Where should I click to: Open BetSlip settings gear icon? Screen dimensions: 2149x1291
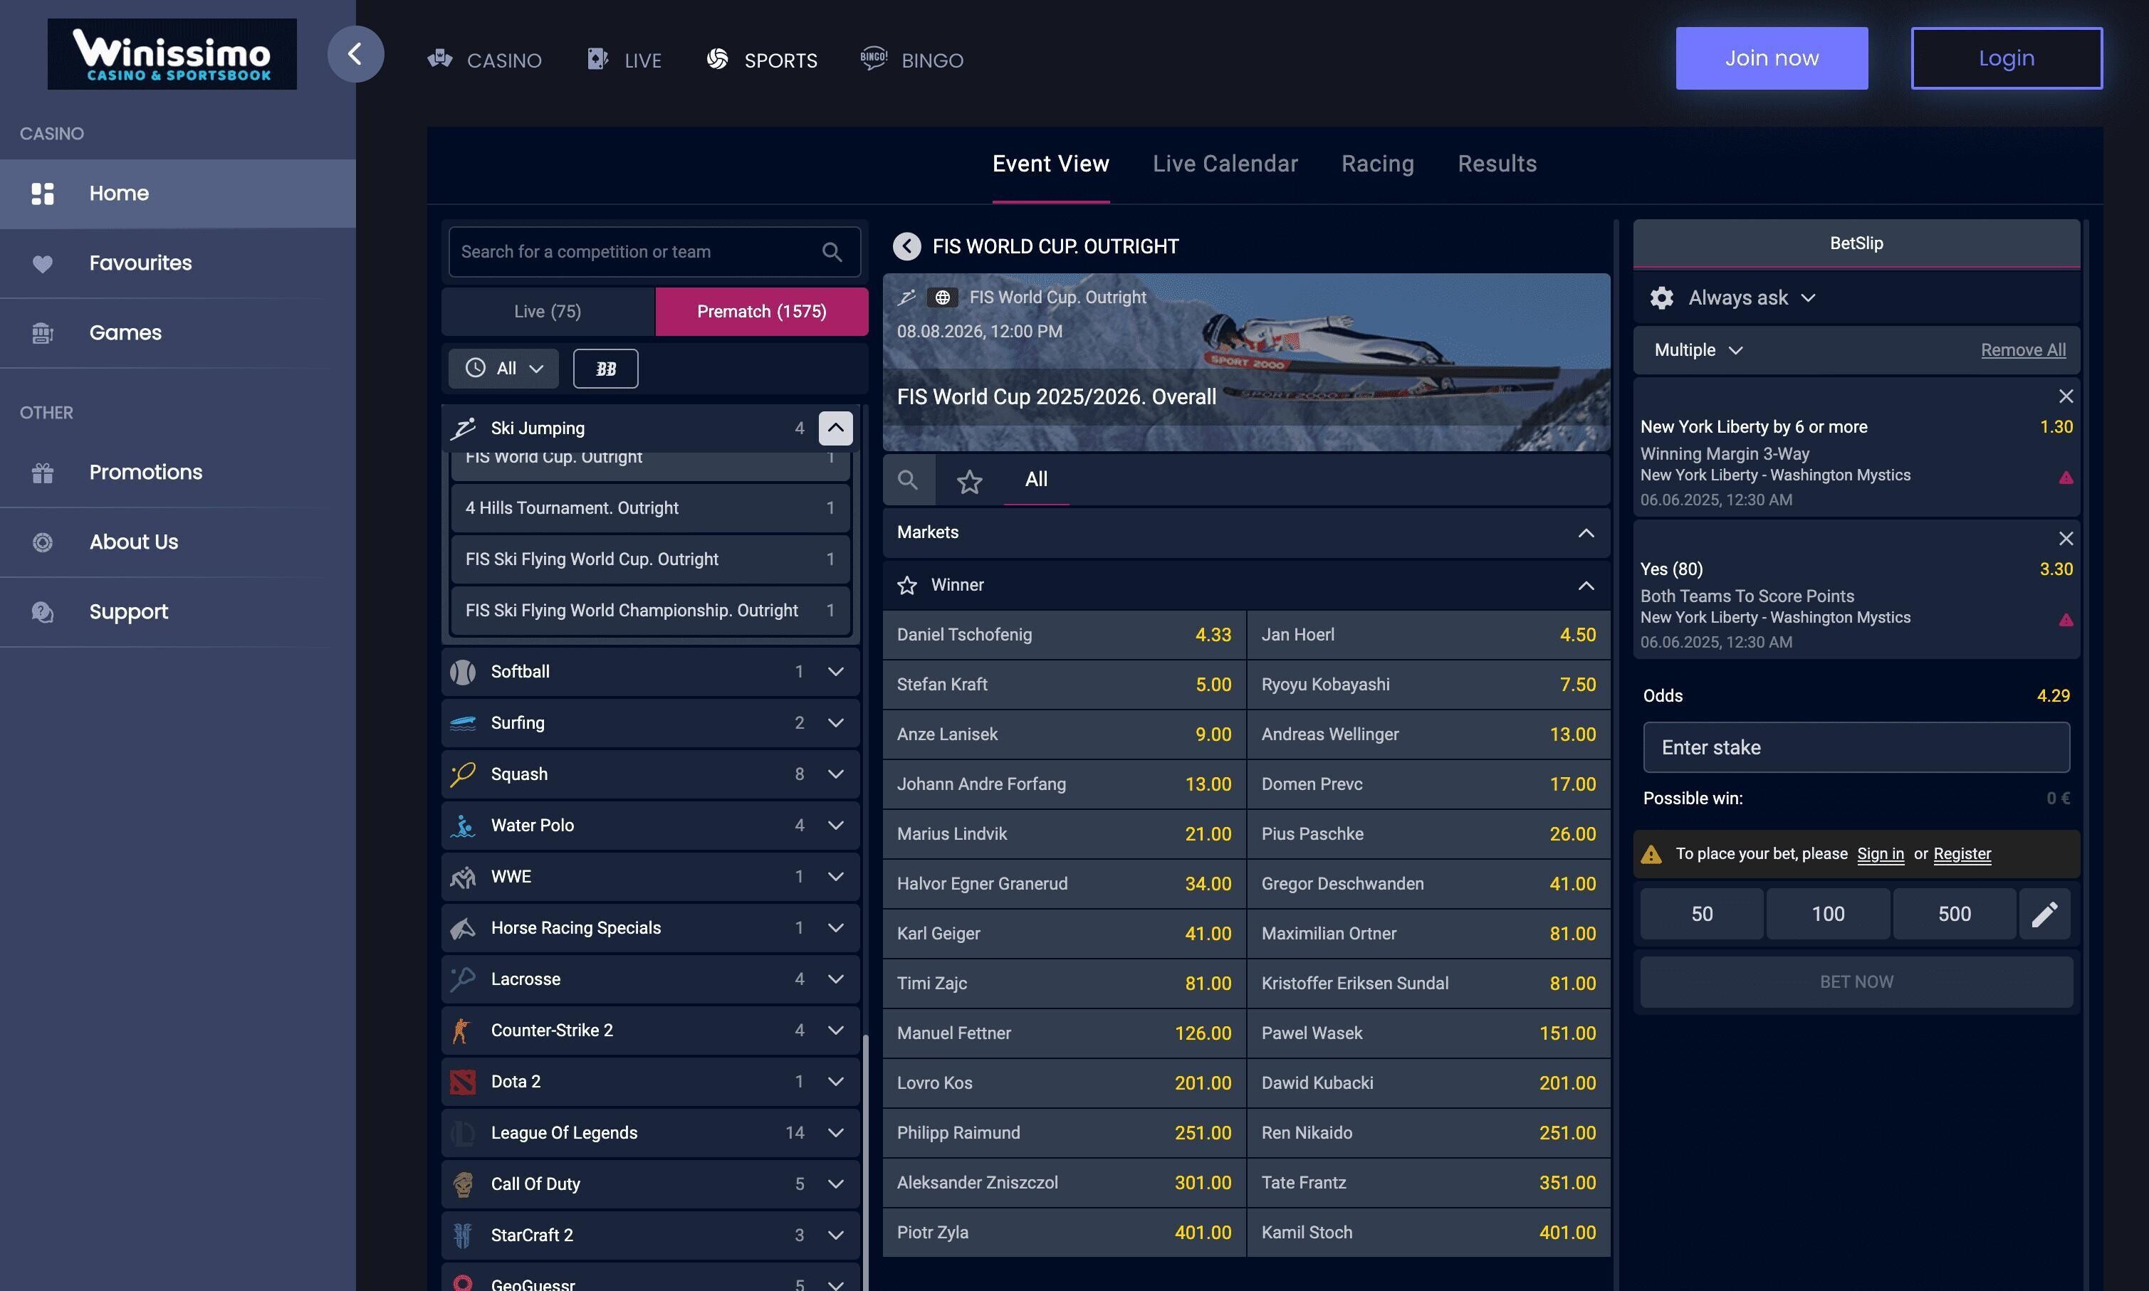coord(1661,297)
